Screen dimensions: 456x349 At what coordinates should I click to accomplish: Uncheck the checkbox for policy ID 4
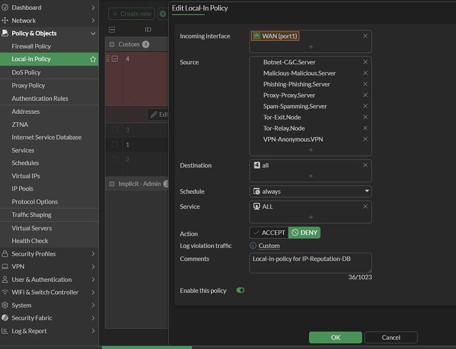click(115, 59)
